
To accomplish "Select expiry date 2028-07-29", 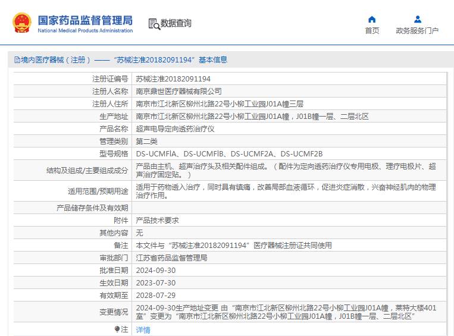I will click(156, 295).
